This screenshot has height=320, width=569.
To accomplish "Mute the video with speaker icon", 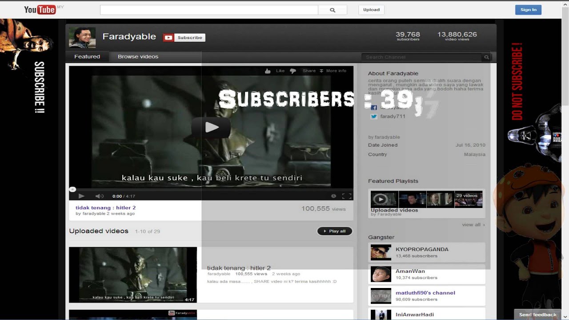I will [99, 196].
